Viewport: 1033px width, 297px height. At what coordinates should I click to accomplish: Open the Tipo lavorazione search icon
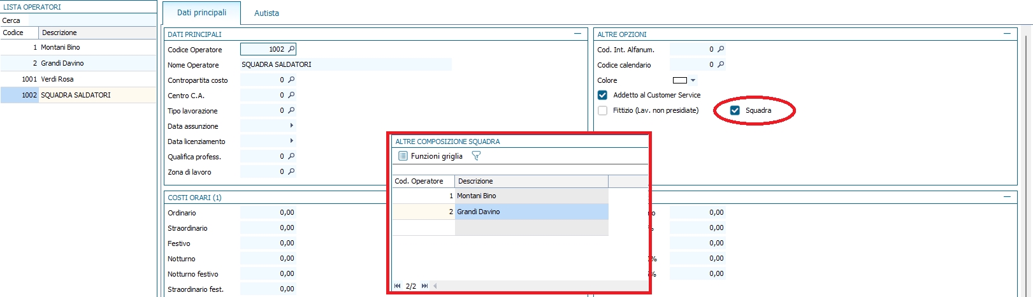[291, 110]
